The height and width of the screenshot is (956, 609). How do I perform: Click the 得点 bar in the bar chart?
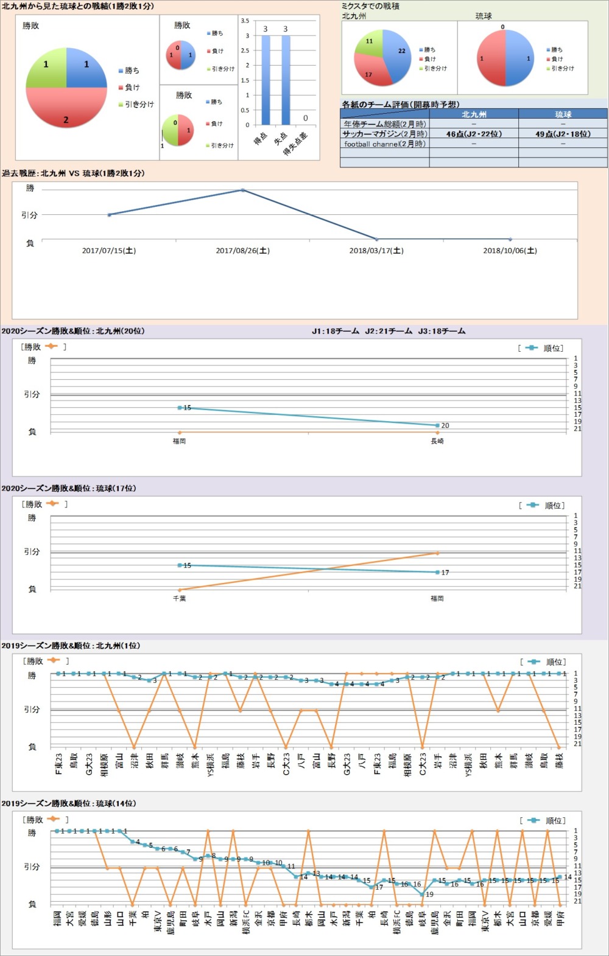266,80
